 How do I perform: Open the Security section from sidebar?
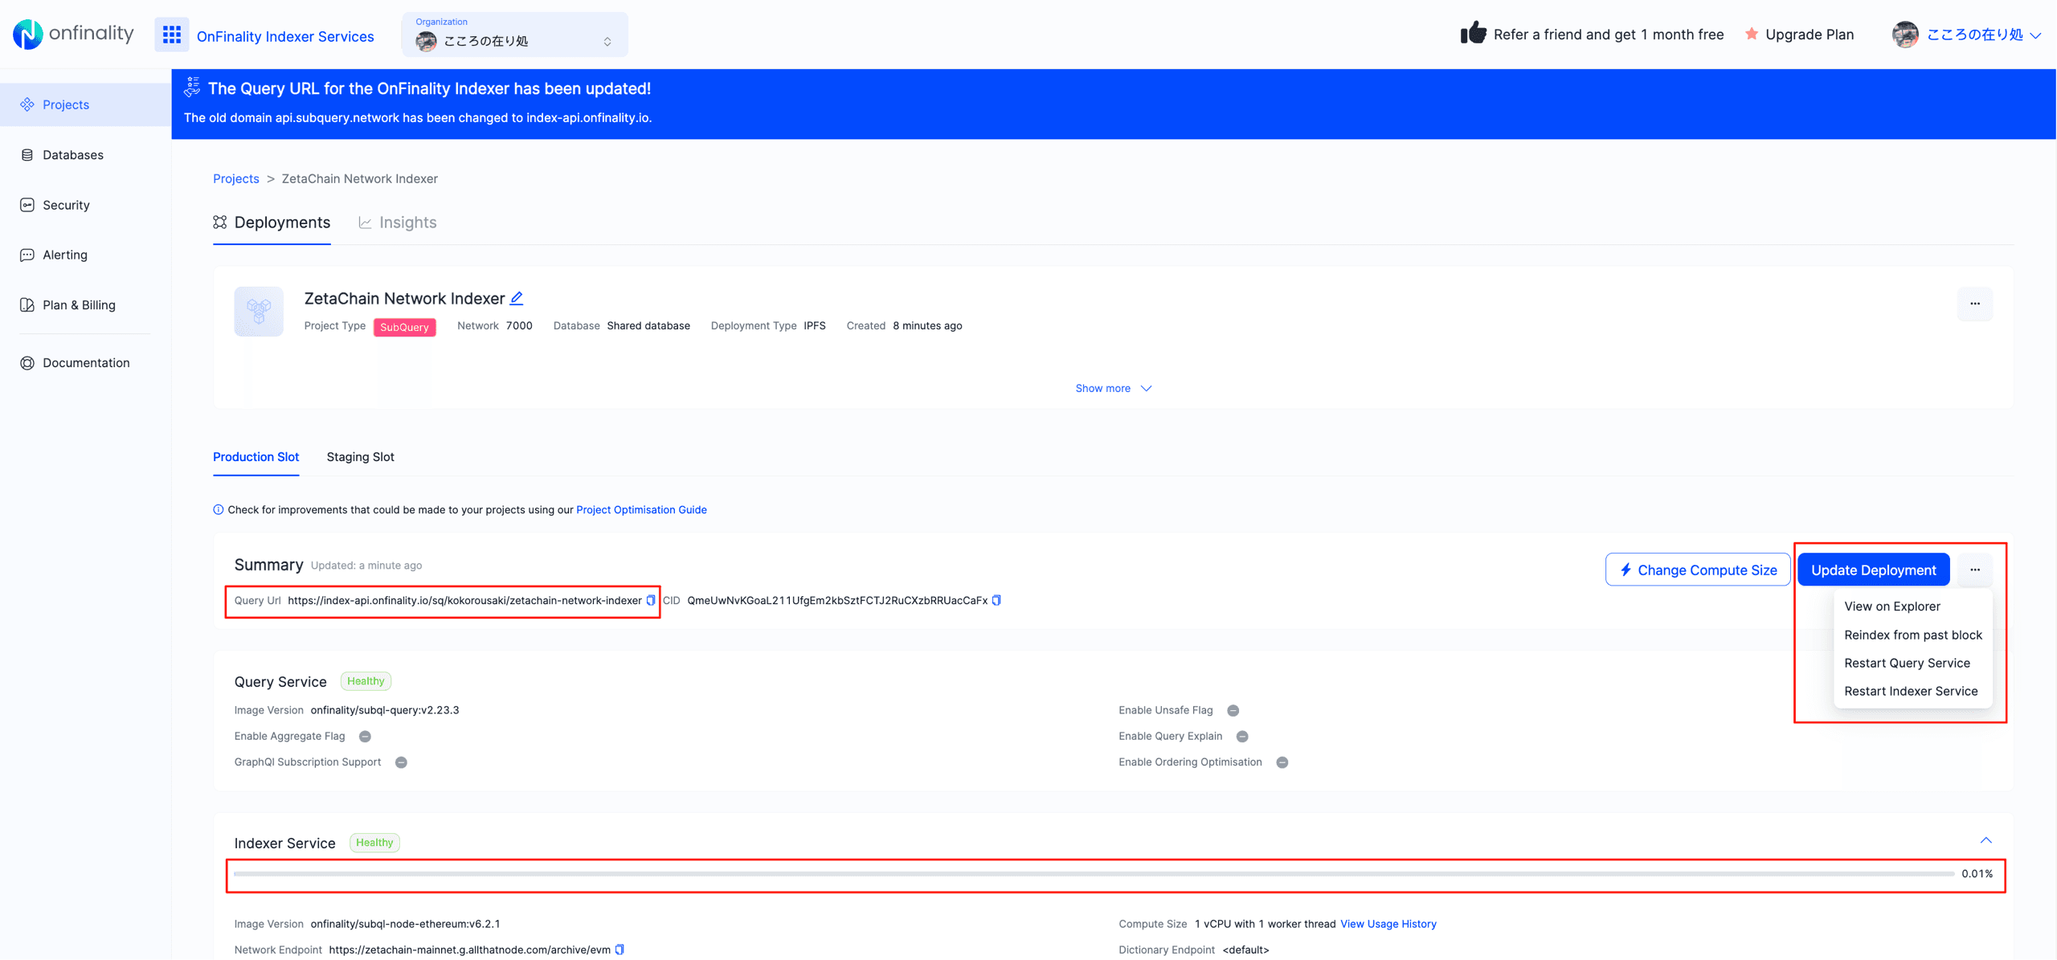point(66,205)
